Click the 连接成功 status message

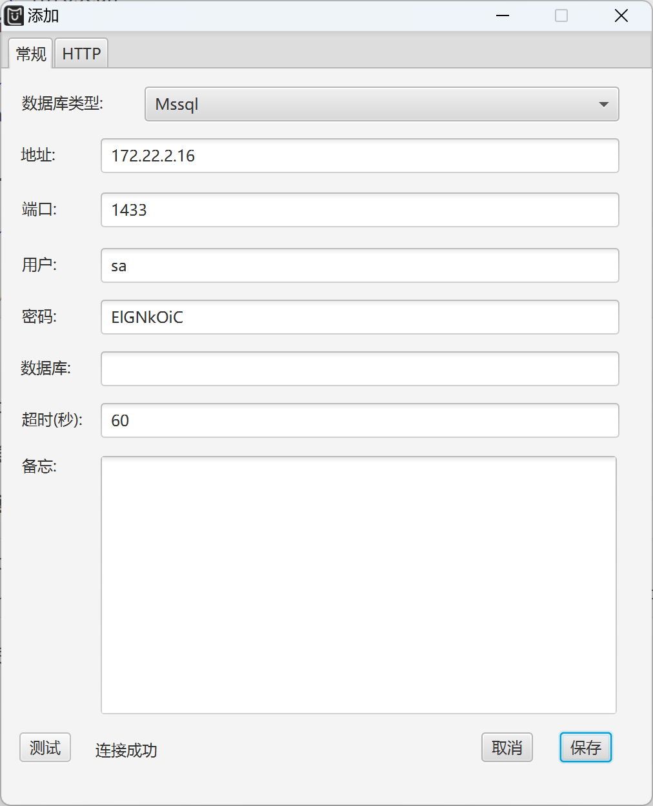point(126,750)
